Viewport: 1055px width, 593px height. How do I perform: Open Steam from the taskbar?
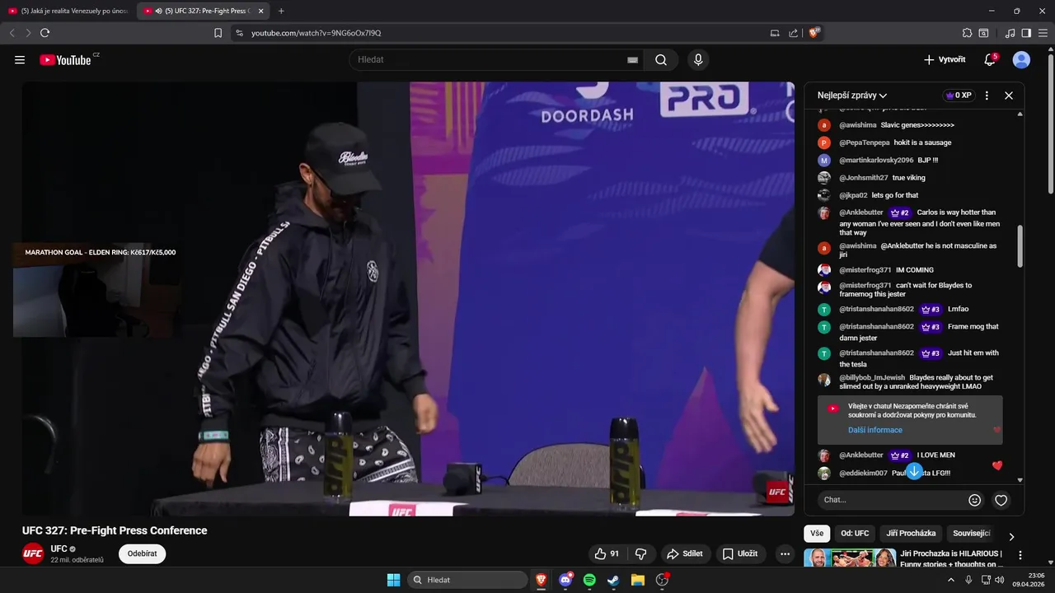coord(613,580)
